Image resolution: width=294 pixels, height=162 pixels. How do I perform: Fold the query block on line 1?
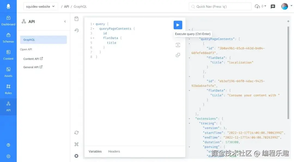[x=94, y=24]
